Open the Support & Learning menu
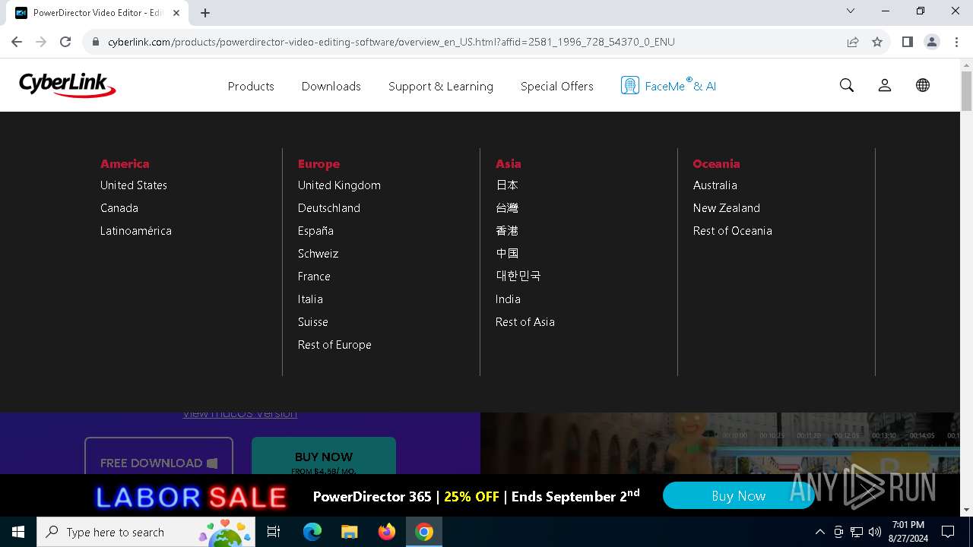Viewport: 973px width, 547px height. click(441, 86)
